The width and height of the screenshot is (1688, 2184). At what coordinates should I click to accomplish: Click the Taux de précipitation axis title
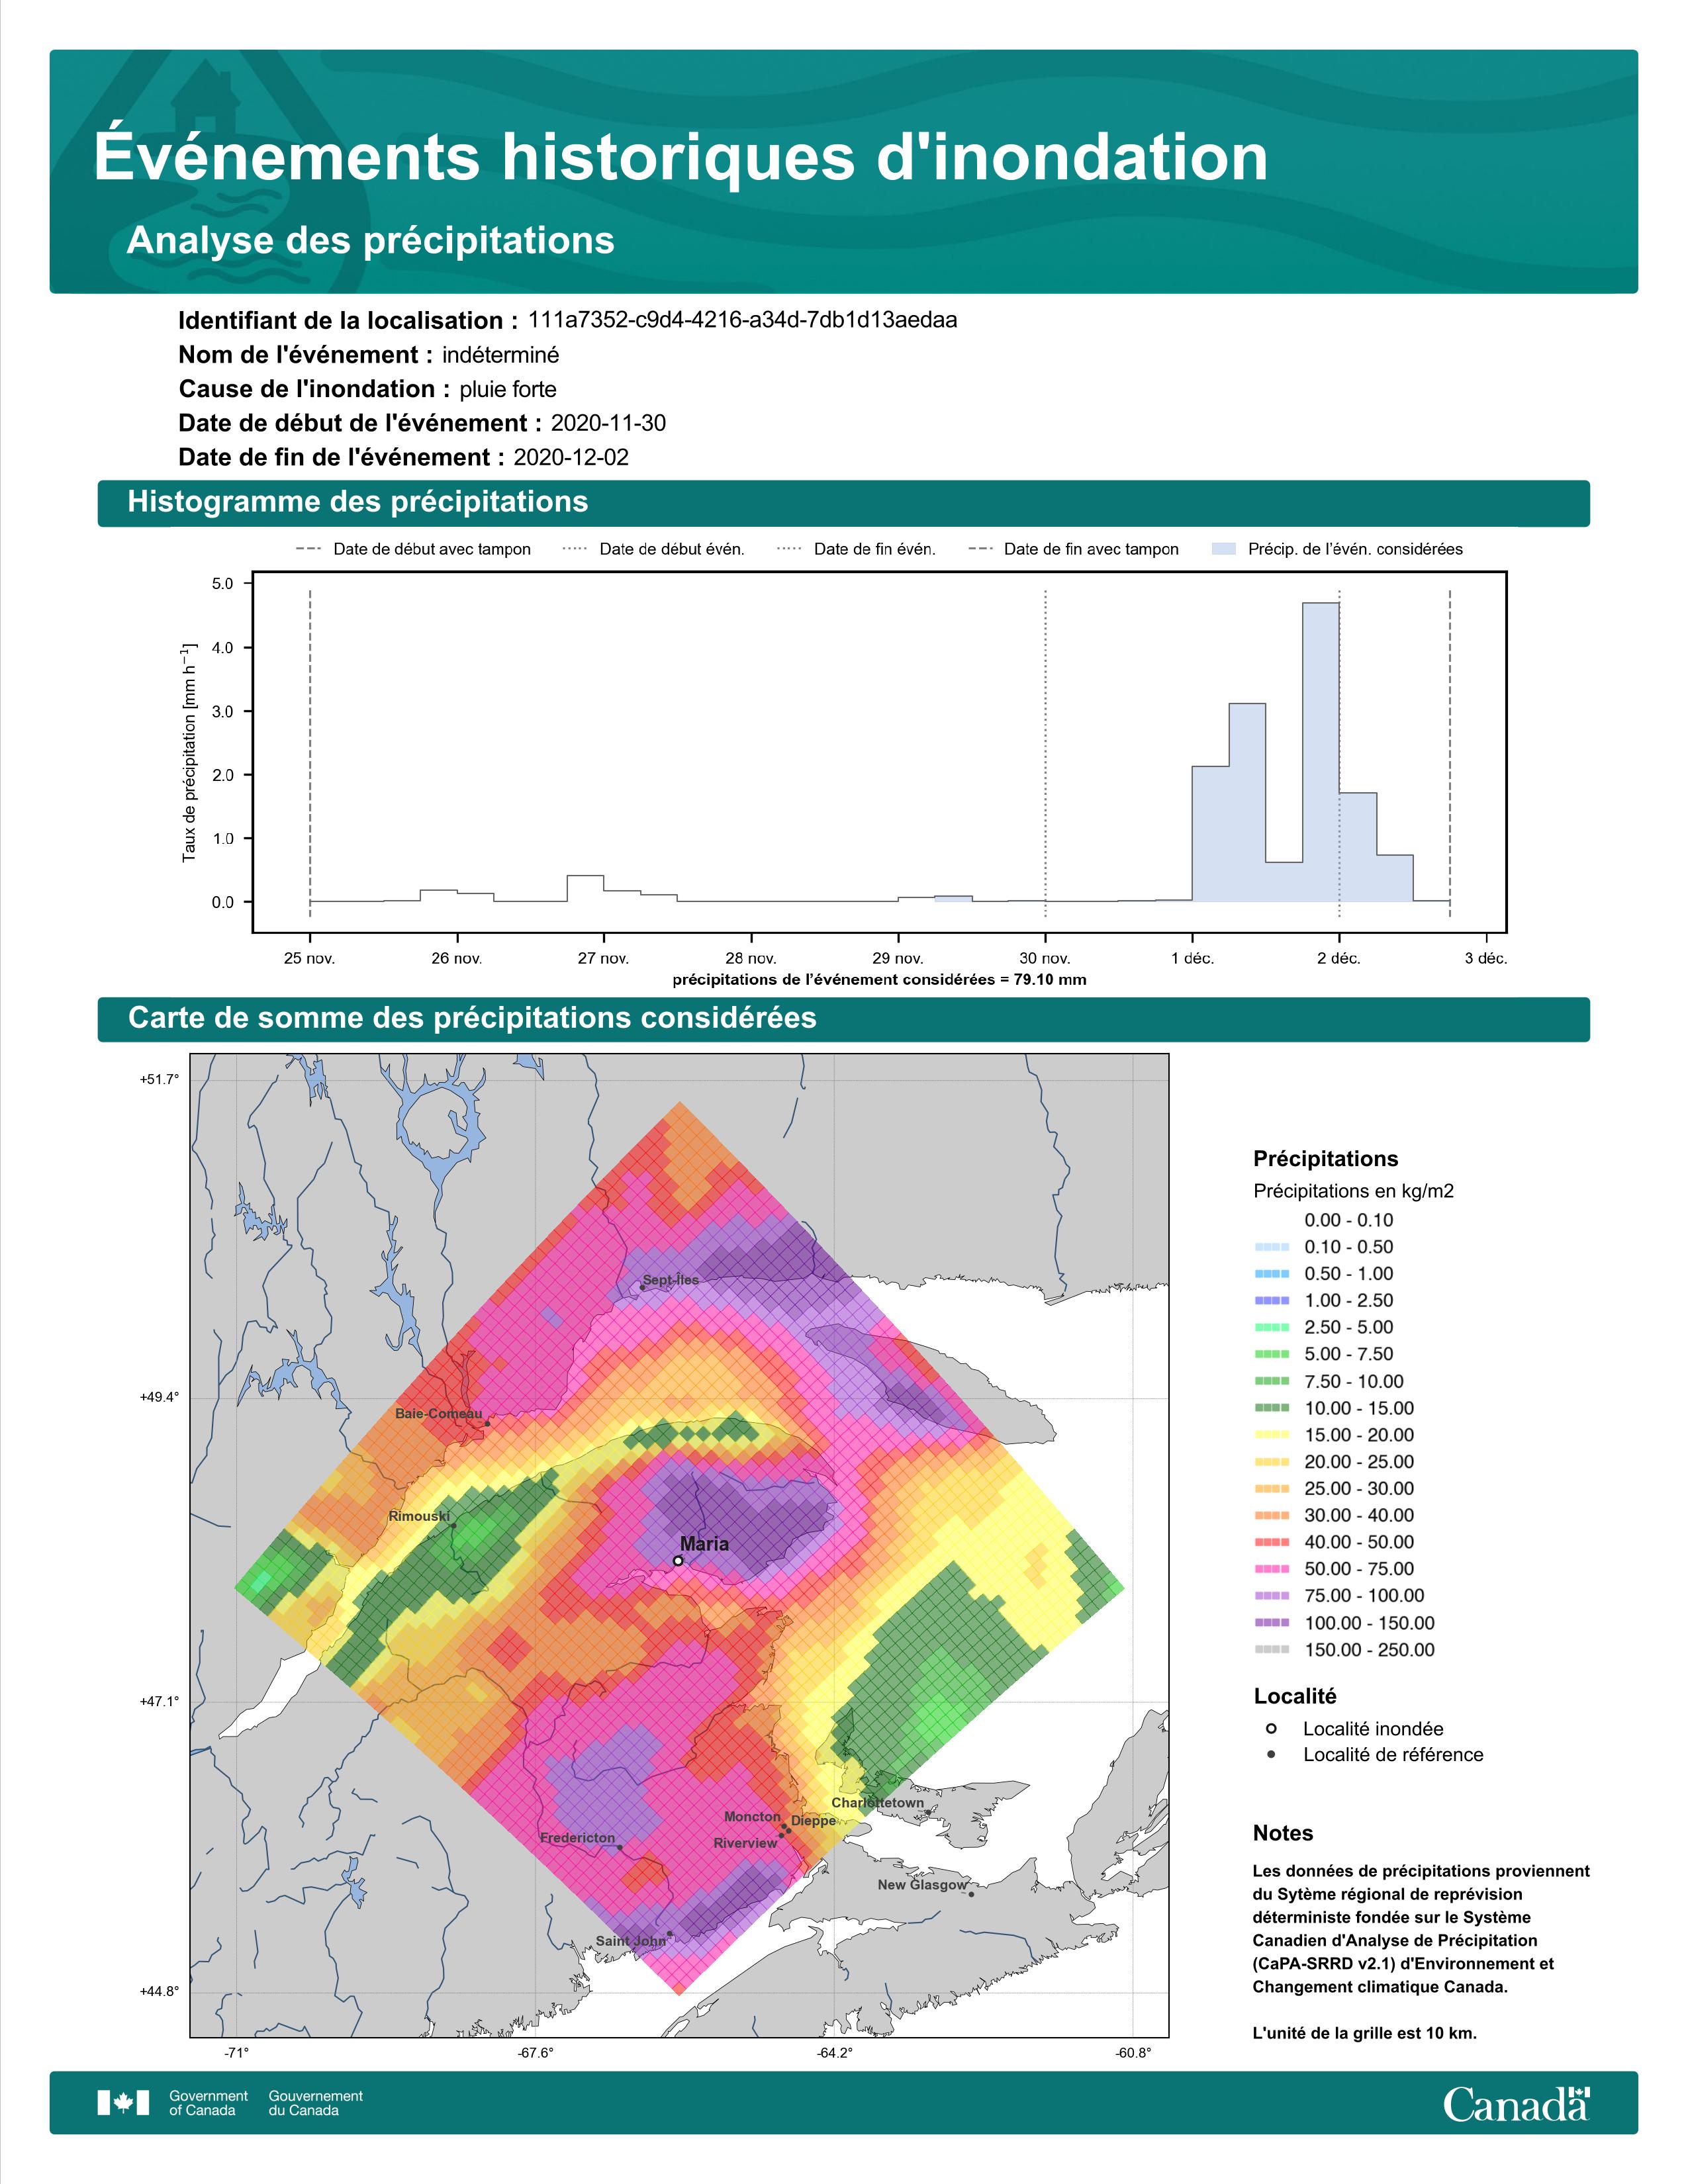(189, 752)
